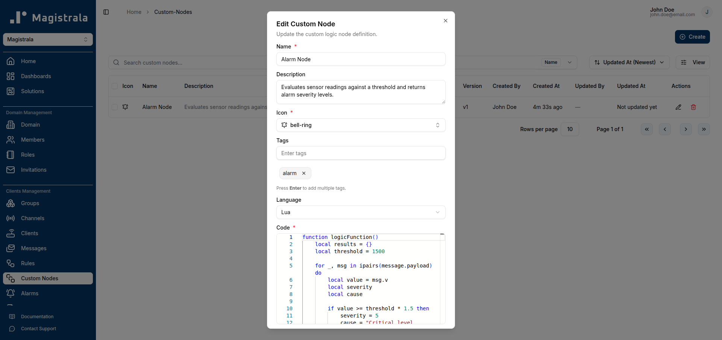Click the Enter tags input field

pos(361,153)
